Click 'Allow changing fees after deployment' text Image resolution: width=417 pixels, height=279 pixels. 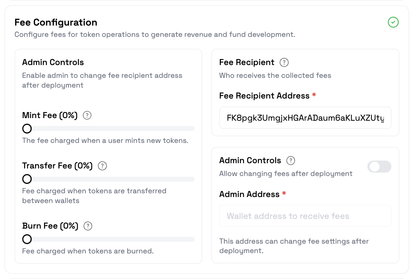coord(286,174)
